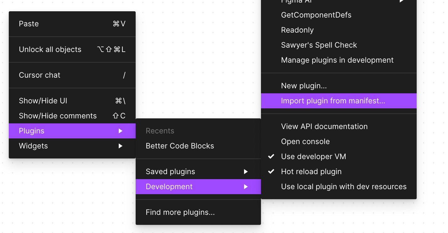
Task: Select Import plugin from manifest…
Action: [333, 101]
